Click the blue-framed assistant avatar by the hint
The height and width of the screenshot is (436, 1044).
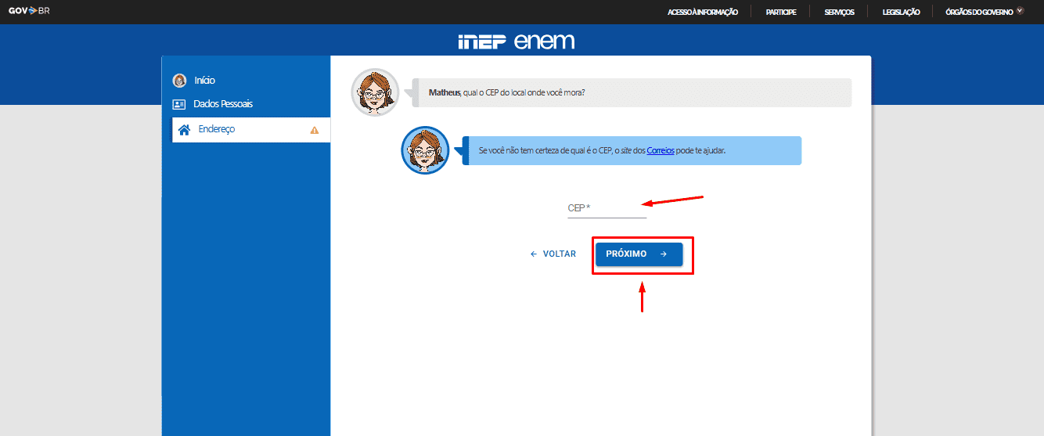pos(425,150)
